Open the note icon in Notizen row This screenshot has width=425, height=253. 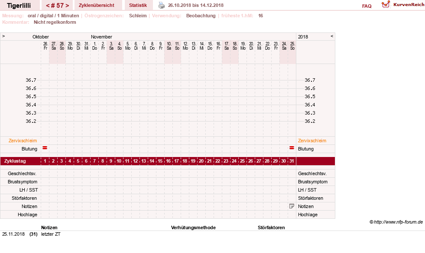coord(292,206)
